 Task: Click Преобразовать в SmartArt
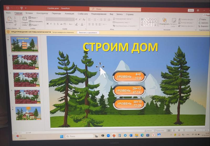(125, 26)
